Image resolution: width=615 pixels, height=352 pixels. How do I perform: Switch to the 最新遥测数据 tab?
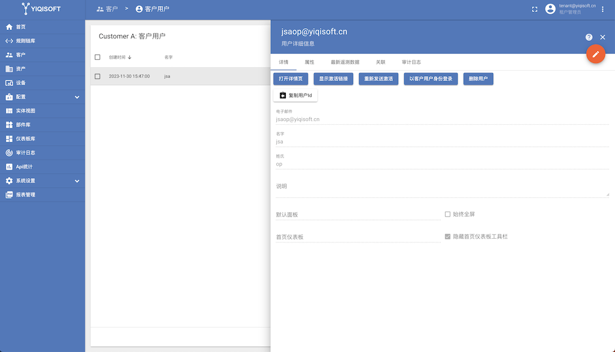click(x=345, y=62)
